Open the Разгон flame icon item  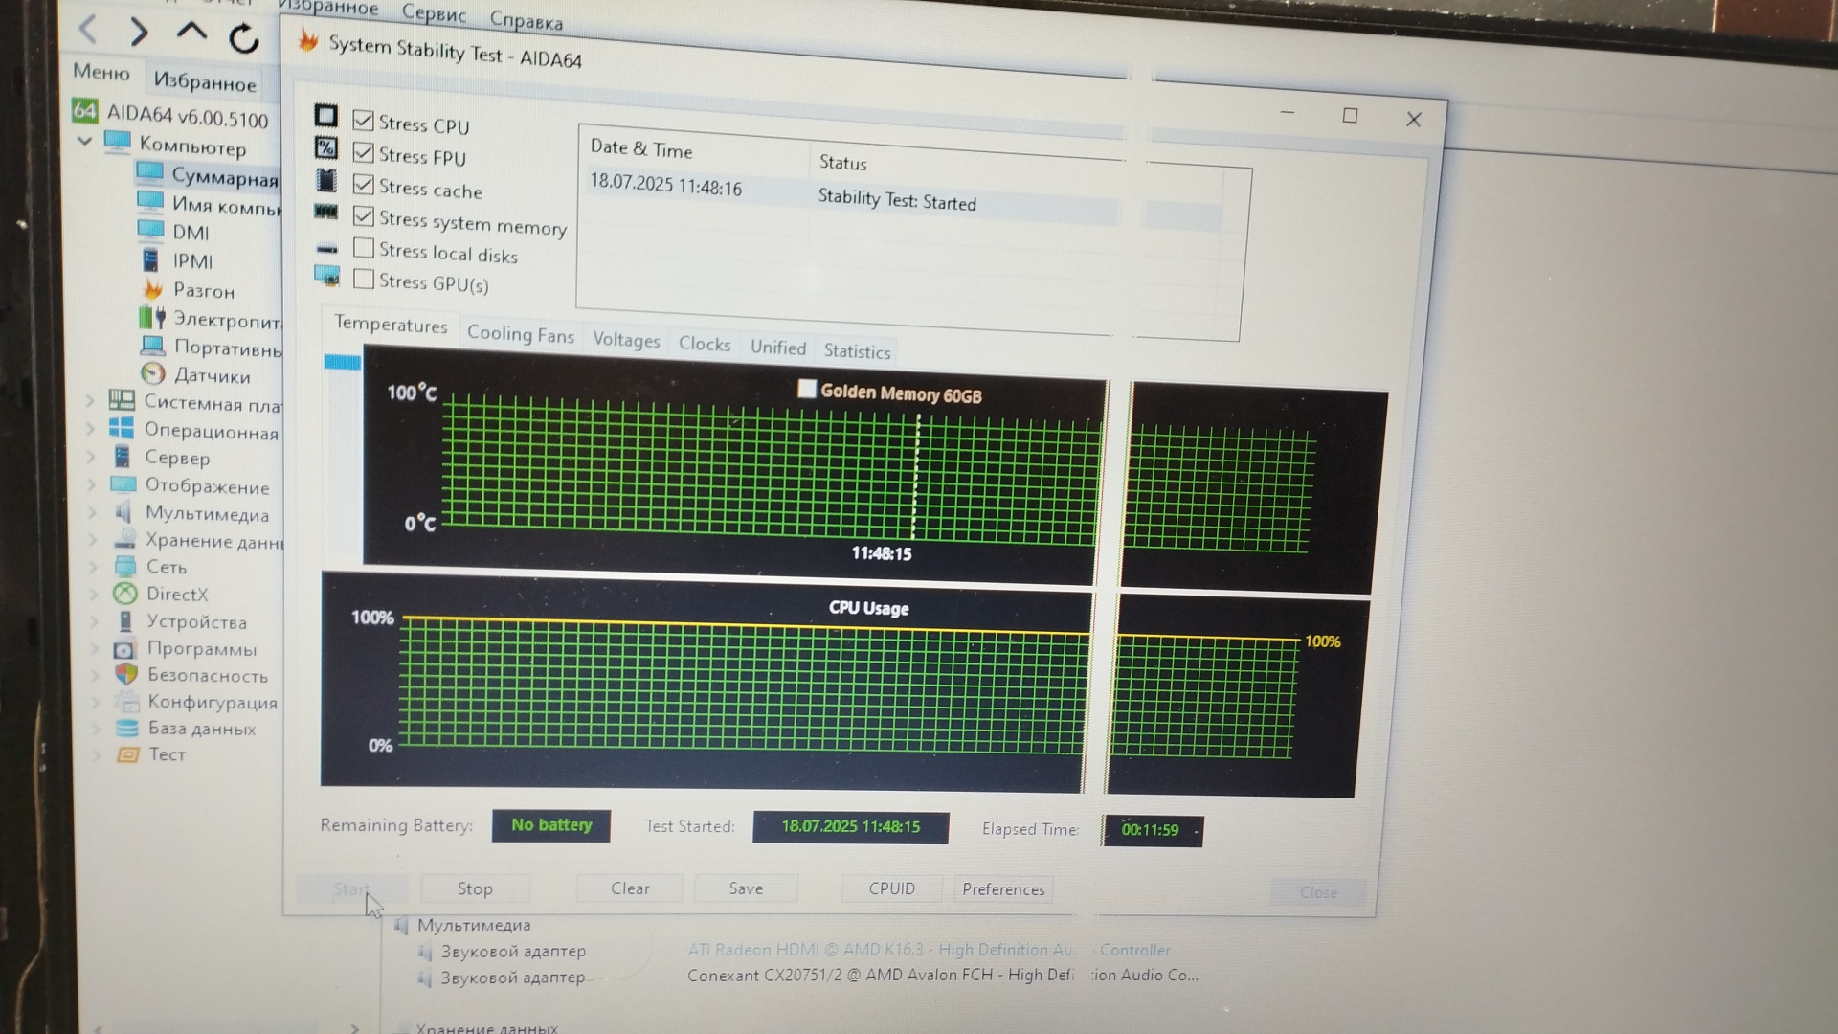click(x=152, y=289)
